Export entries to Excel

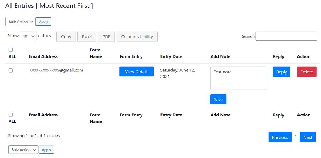[87, 37]
